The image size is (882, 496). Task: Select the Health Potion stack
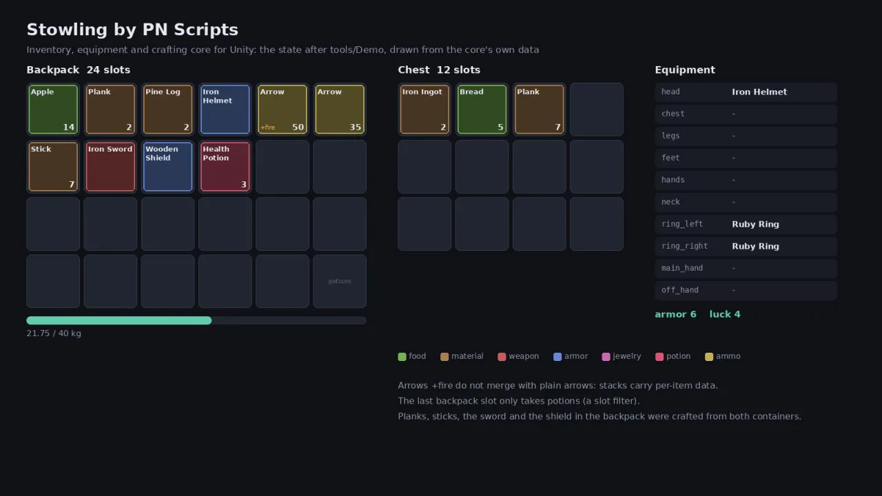pyautogui.click(x=225, y=167)
